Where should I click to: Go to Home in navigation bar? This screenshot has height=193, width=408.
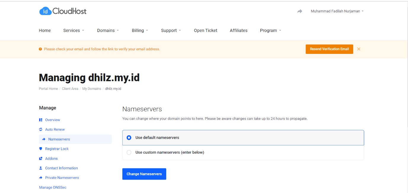coord(45,30)
